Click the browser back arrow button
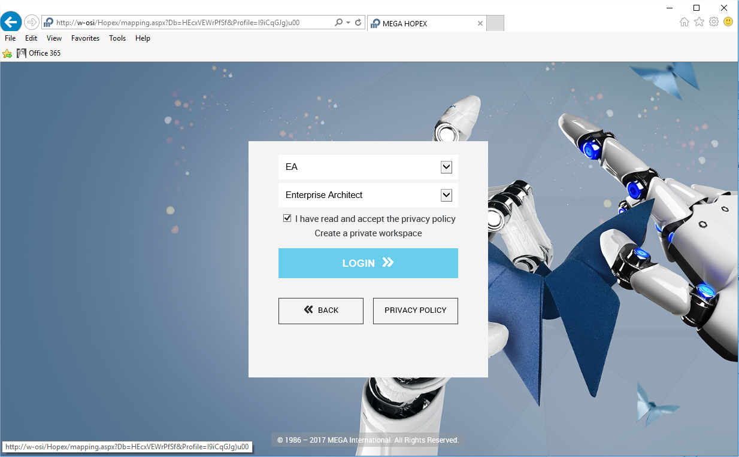Screen dimensions: 739x457 (11, 22)
